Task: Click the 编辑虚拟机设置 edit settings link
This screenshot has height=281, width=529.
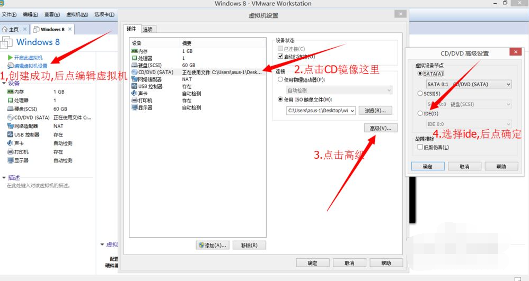Action: 31,66
